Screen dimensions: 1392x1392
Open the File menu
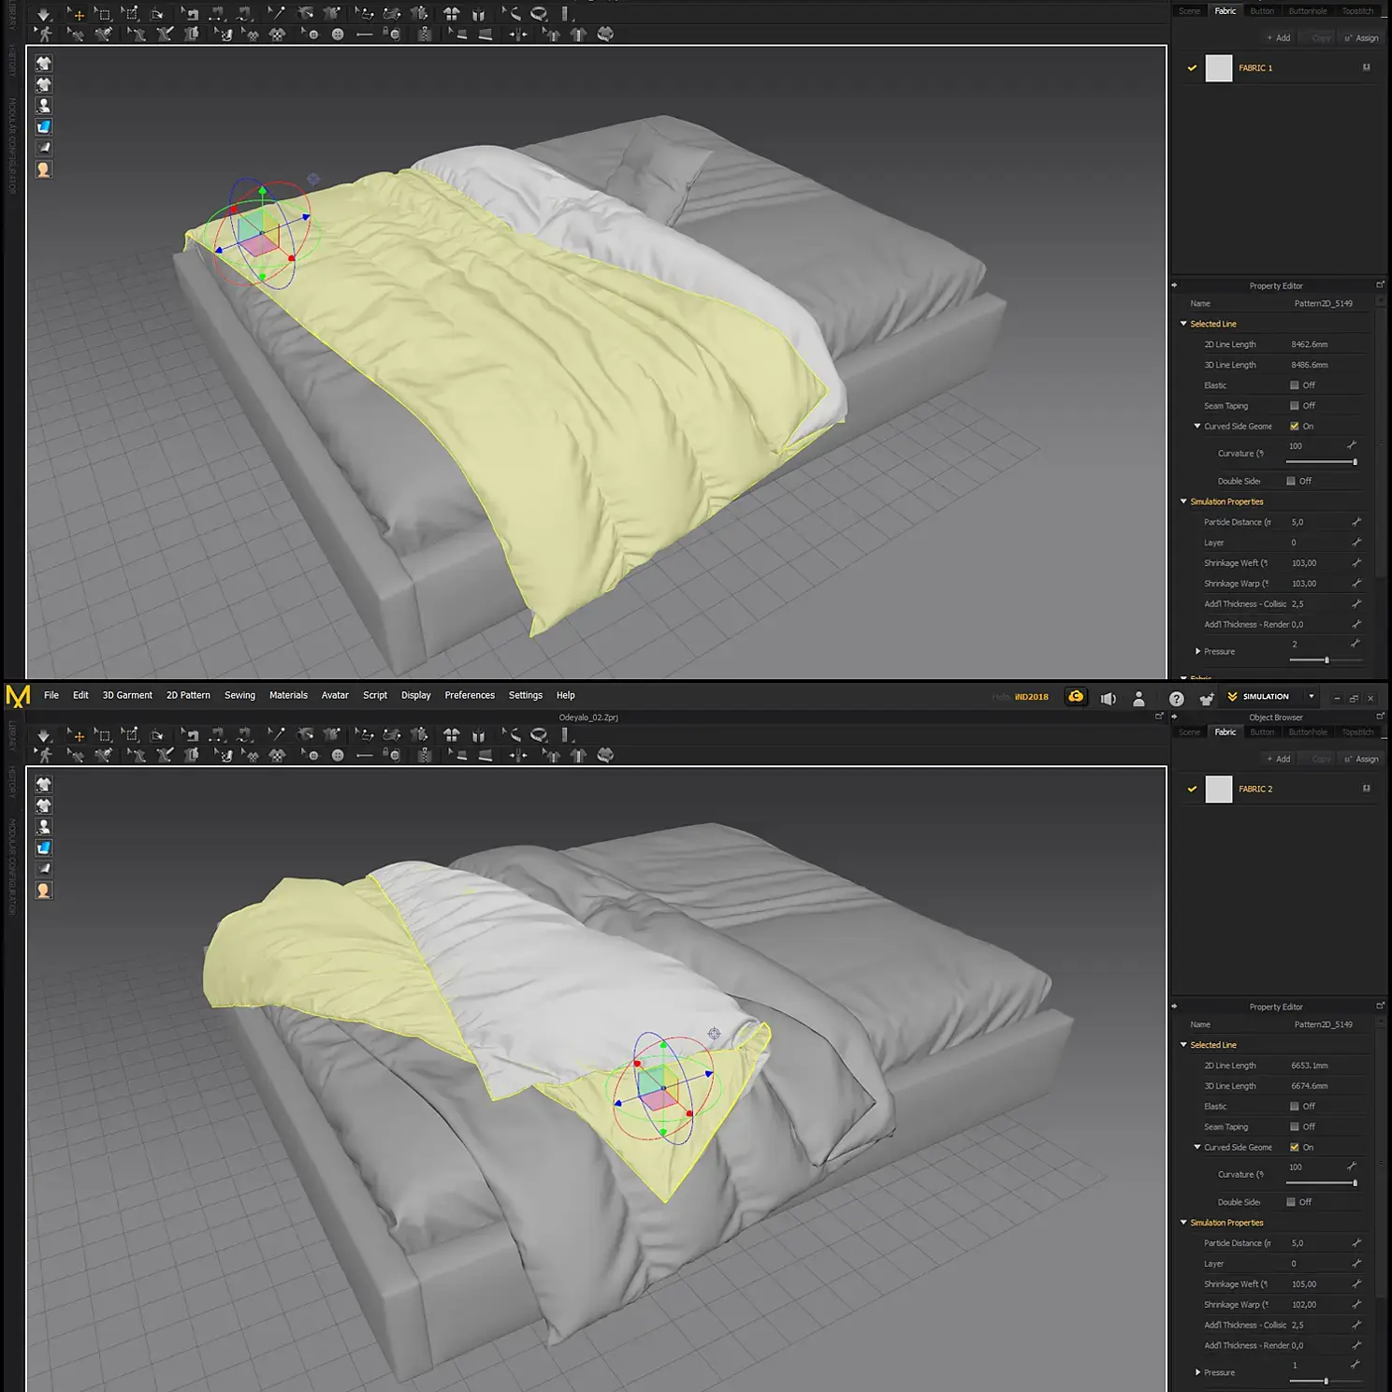pos(51,695)
